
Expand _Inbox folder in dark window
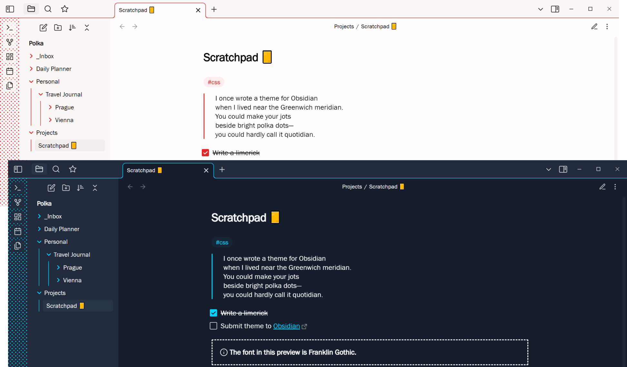tap(39, 216)
